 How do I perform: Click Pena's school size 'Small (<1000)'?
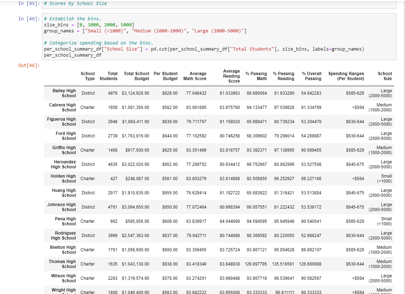pyautogui.click(x=384, y=221)
